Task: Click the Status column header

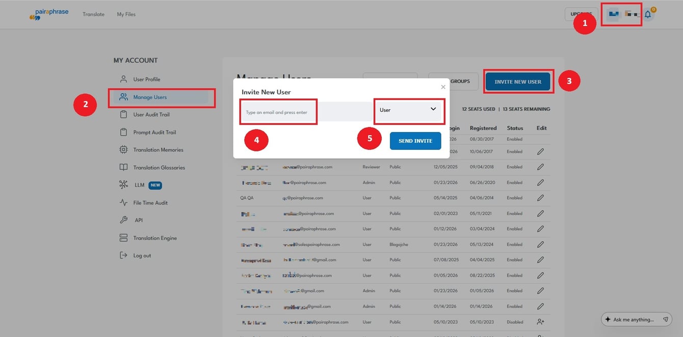Action: pos(515,128)
